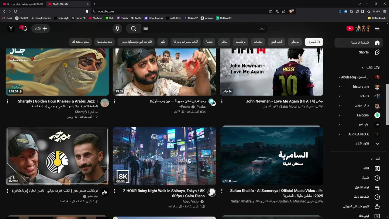
Task: Open on-screen keyboard icon in search box
Action: point(146,29)
